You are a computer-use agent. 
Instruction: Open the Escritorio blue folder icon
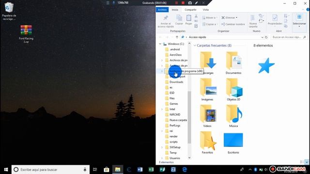click(x=233, y=140)
